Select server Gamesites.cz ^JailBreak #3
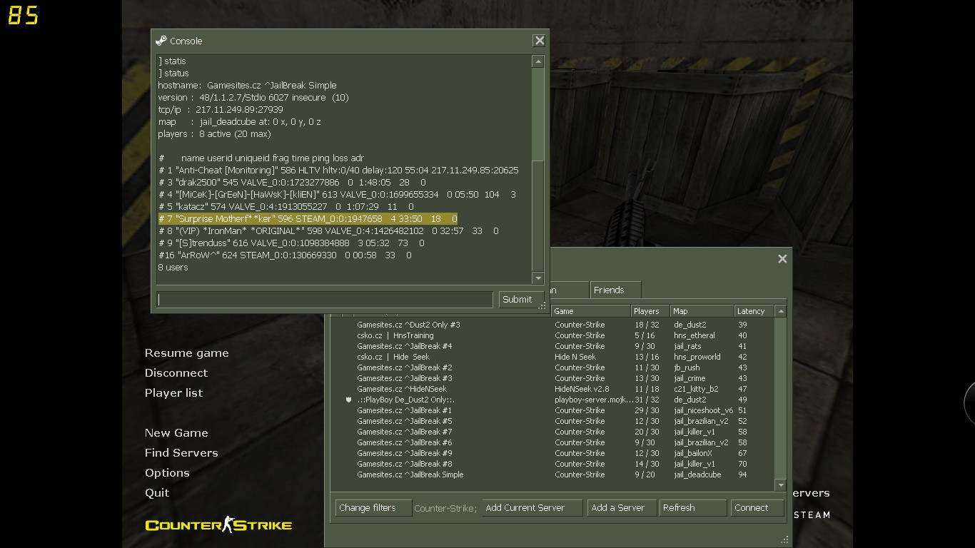 click(x=554, y=378)
